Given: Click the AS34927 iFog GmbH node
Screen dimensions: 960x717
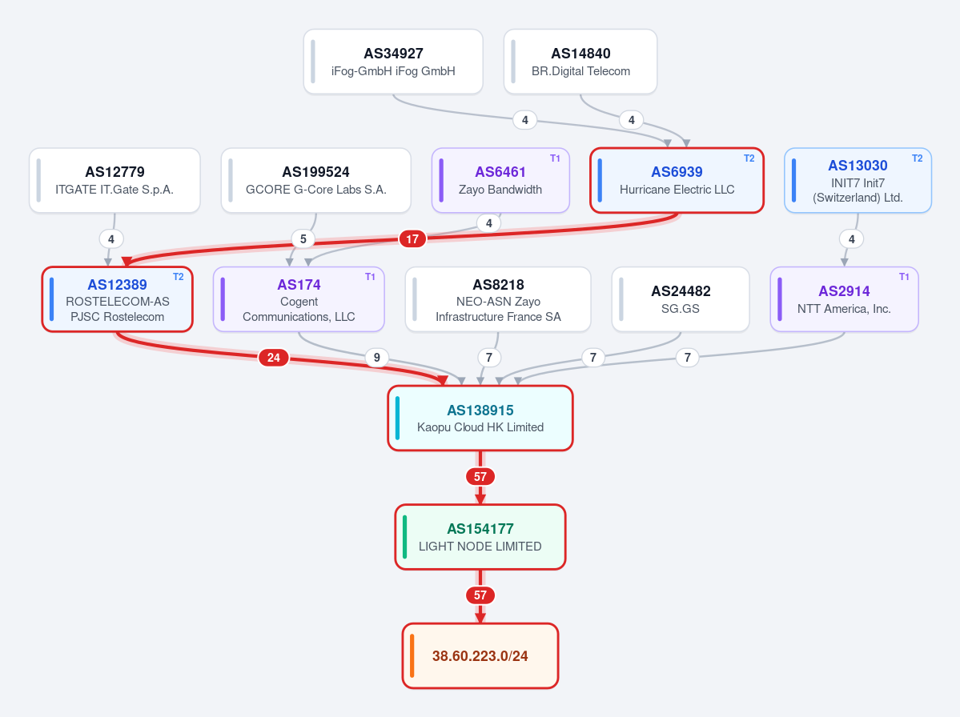Looking at the screenshot, I should (393, 62).
